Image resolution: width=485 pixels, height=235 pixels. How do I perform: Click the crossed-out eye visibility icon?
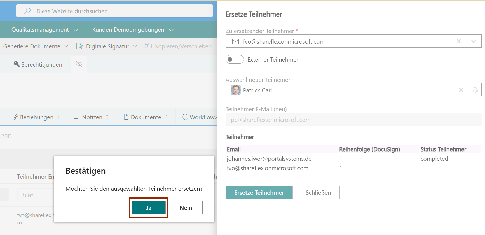click(x=79, y=64)
